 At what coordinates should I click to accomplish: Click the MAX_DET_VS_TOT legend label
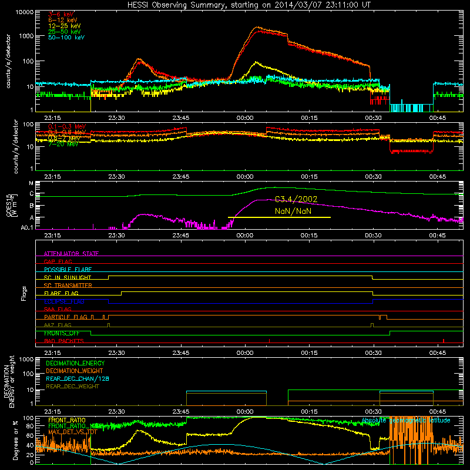[73, 432]
